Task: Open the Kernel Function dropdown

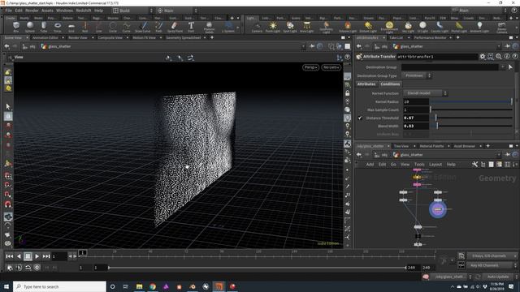Action: point(425,93)
